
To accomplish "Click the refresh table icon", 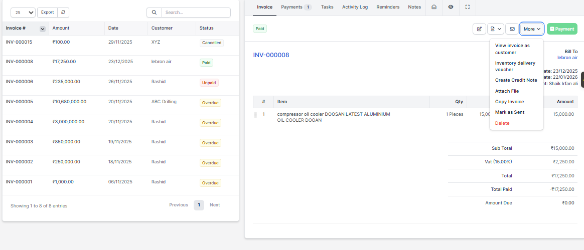I will [x=63, y=12].
